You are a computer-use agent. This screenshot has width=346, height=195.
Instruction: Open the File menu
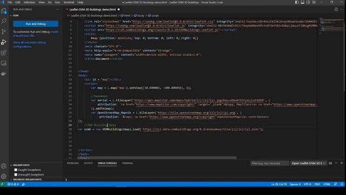[10, 2]
